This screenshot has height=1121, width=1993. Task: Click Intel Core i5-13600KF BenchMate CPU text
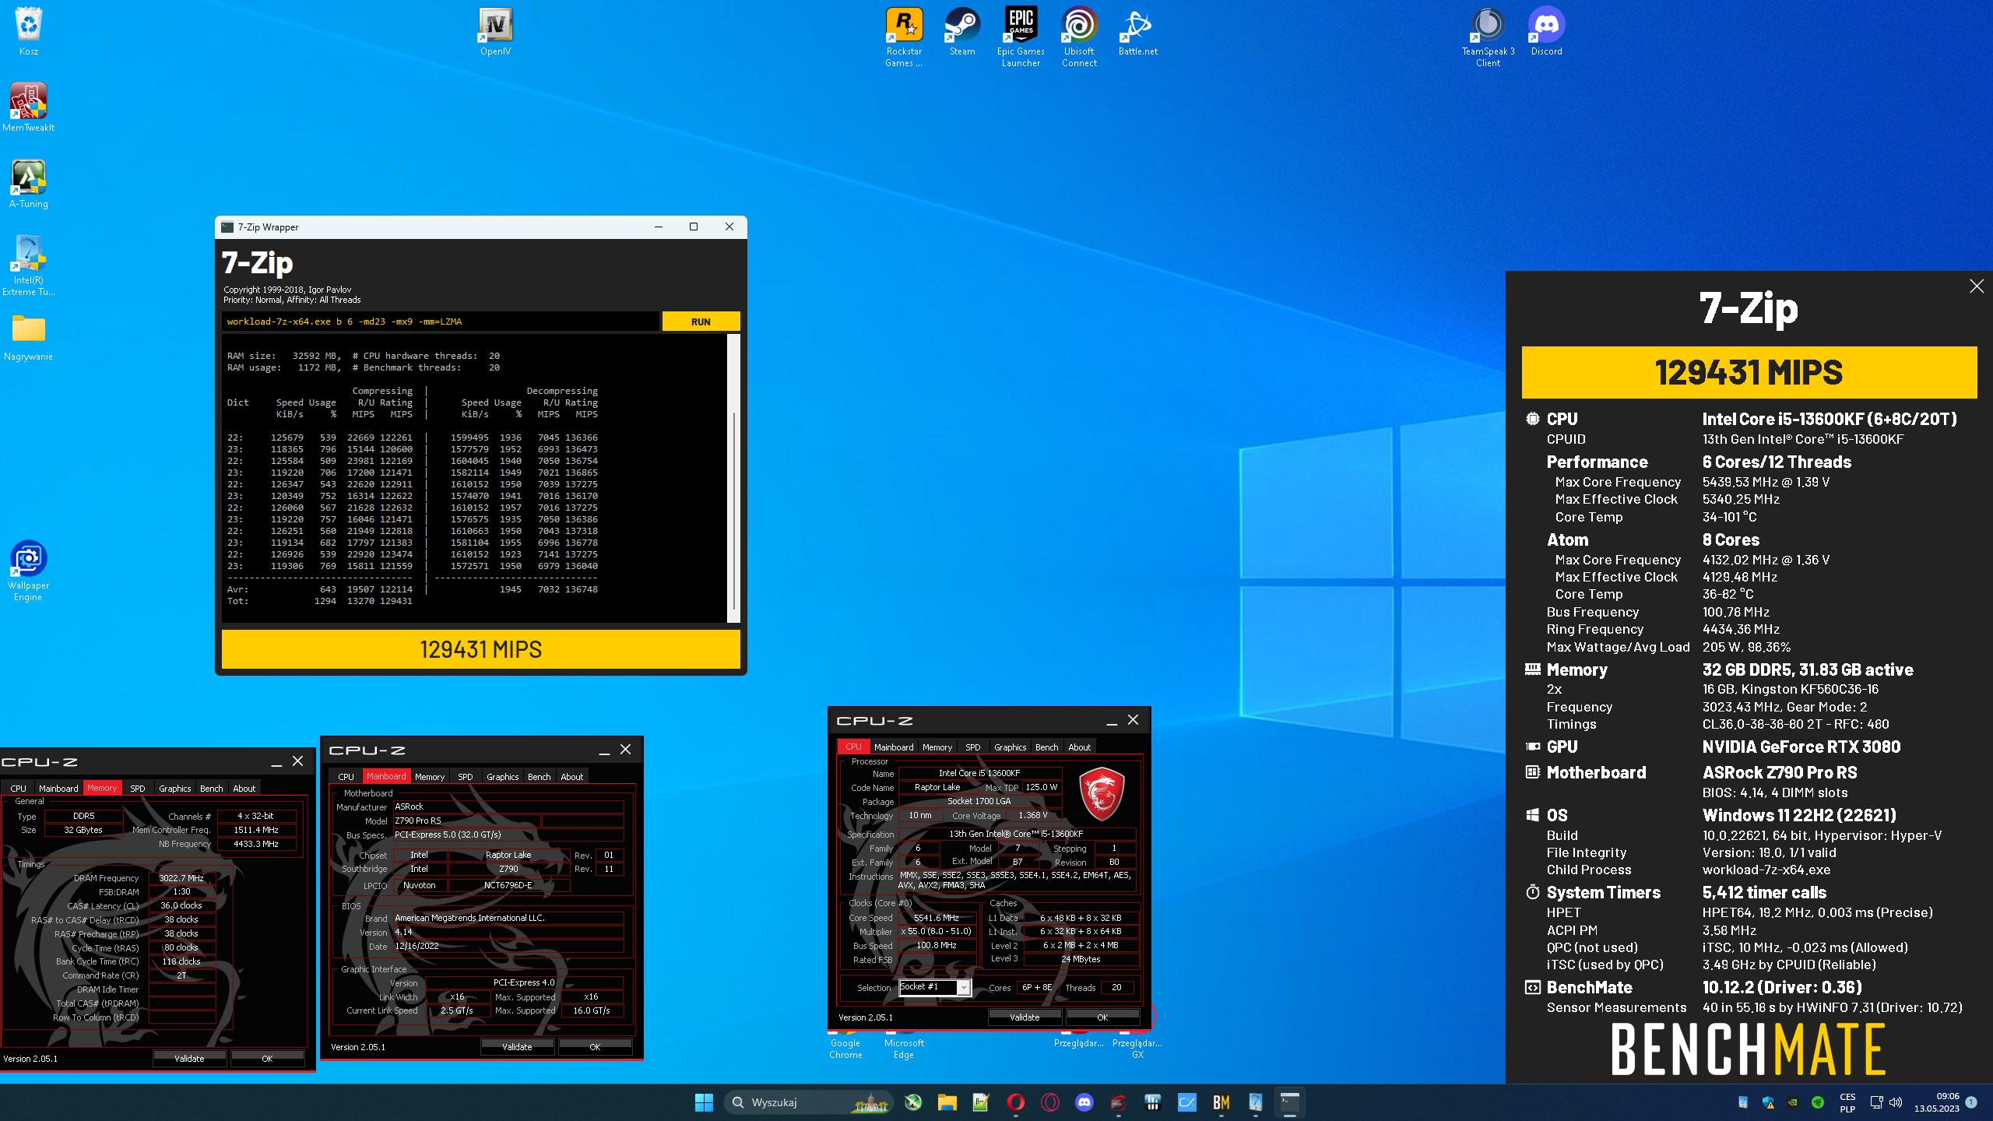(1830, 419)
